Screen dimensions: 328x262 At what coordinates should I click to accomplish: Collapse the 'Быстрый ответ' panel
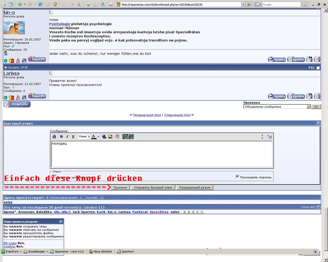pyautogui.click(x=318, y=123)
